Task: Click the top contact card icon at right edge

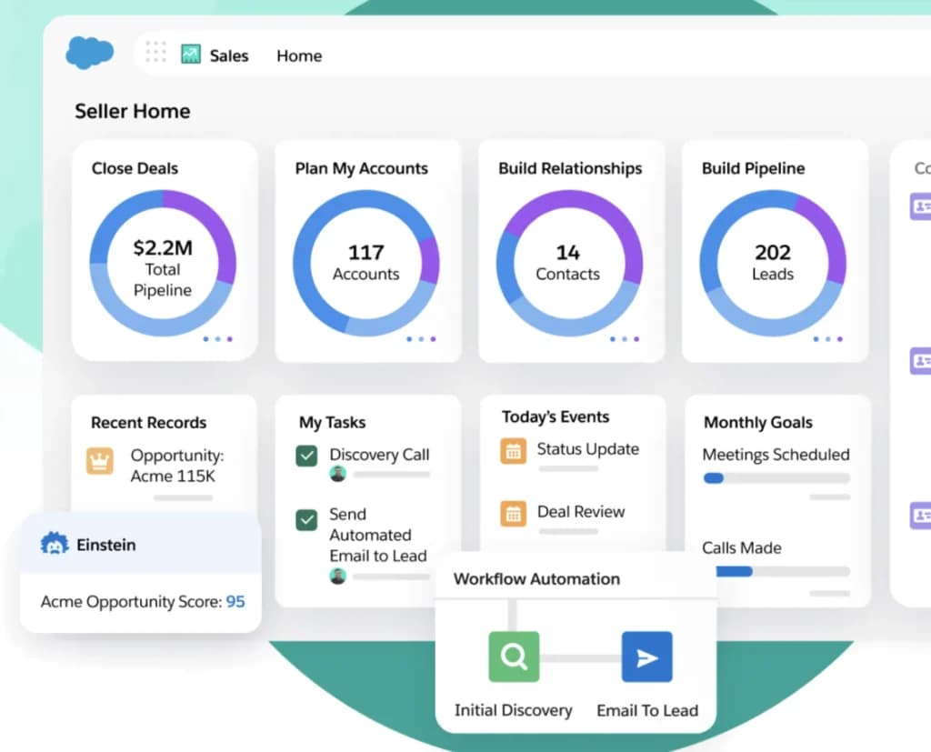Action: (x=921, y=206)
